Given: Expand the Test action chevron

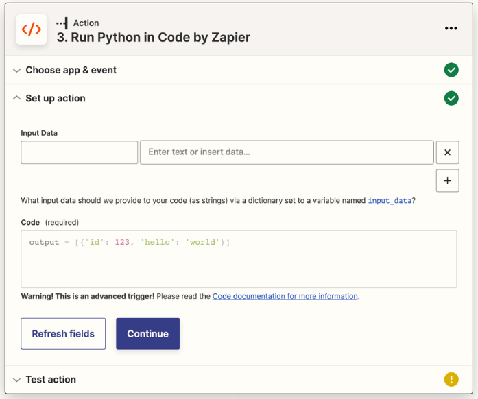Looking at the screenshot, I should click(x=16, y=380).
